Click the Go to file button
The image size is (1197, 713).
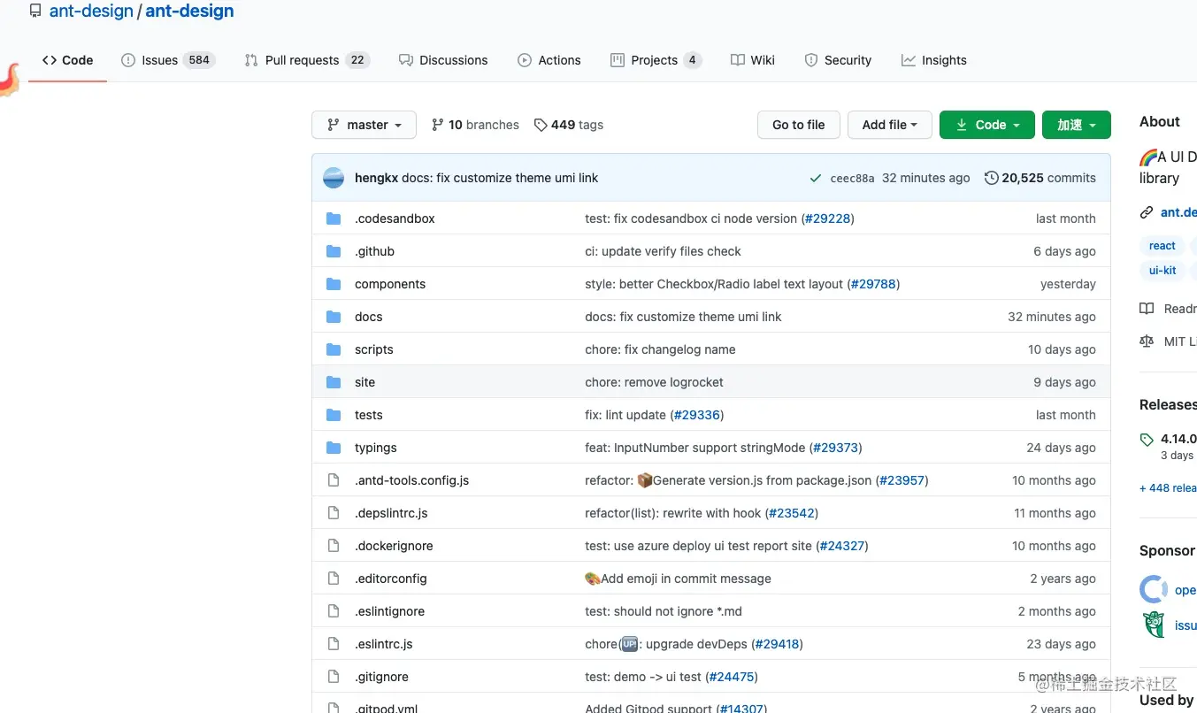coord(798,125)
